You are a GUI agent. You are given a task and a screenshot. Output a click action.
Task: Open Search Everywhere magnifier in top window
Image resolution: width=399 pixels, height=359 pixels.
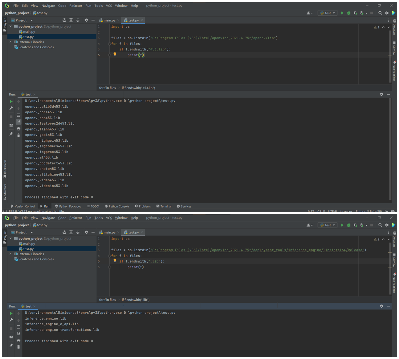click(380, 13)
